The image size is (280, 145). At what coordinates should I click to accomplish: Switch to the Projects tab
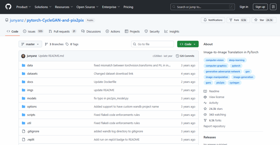tap(132, 31)
